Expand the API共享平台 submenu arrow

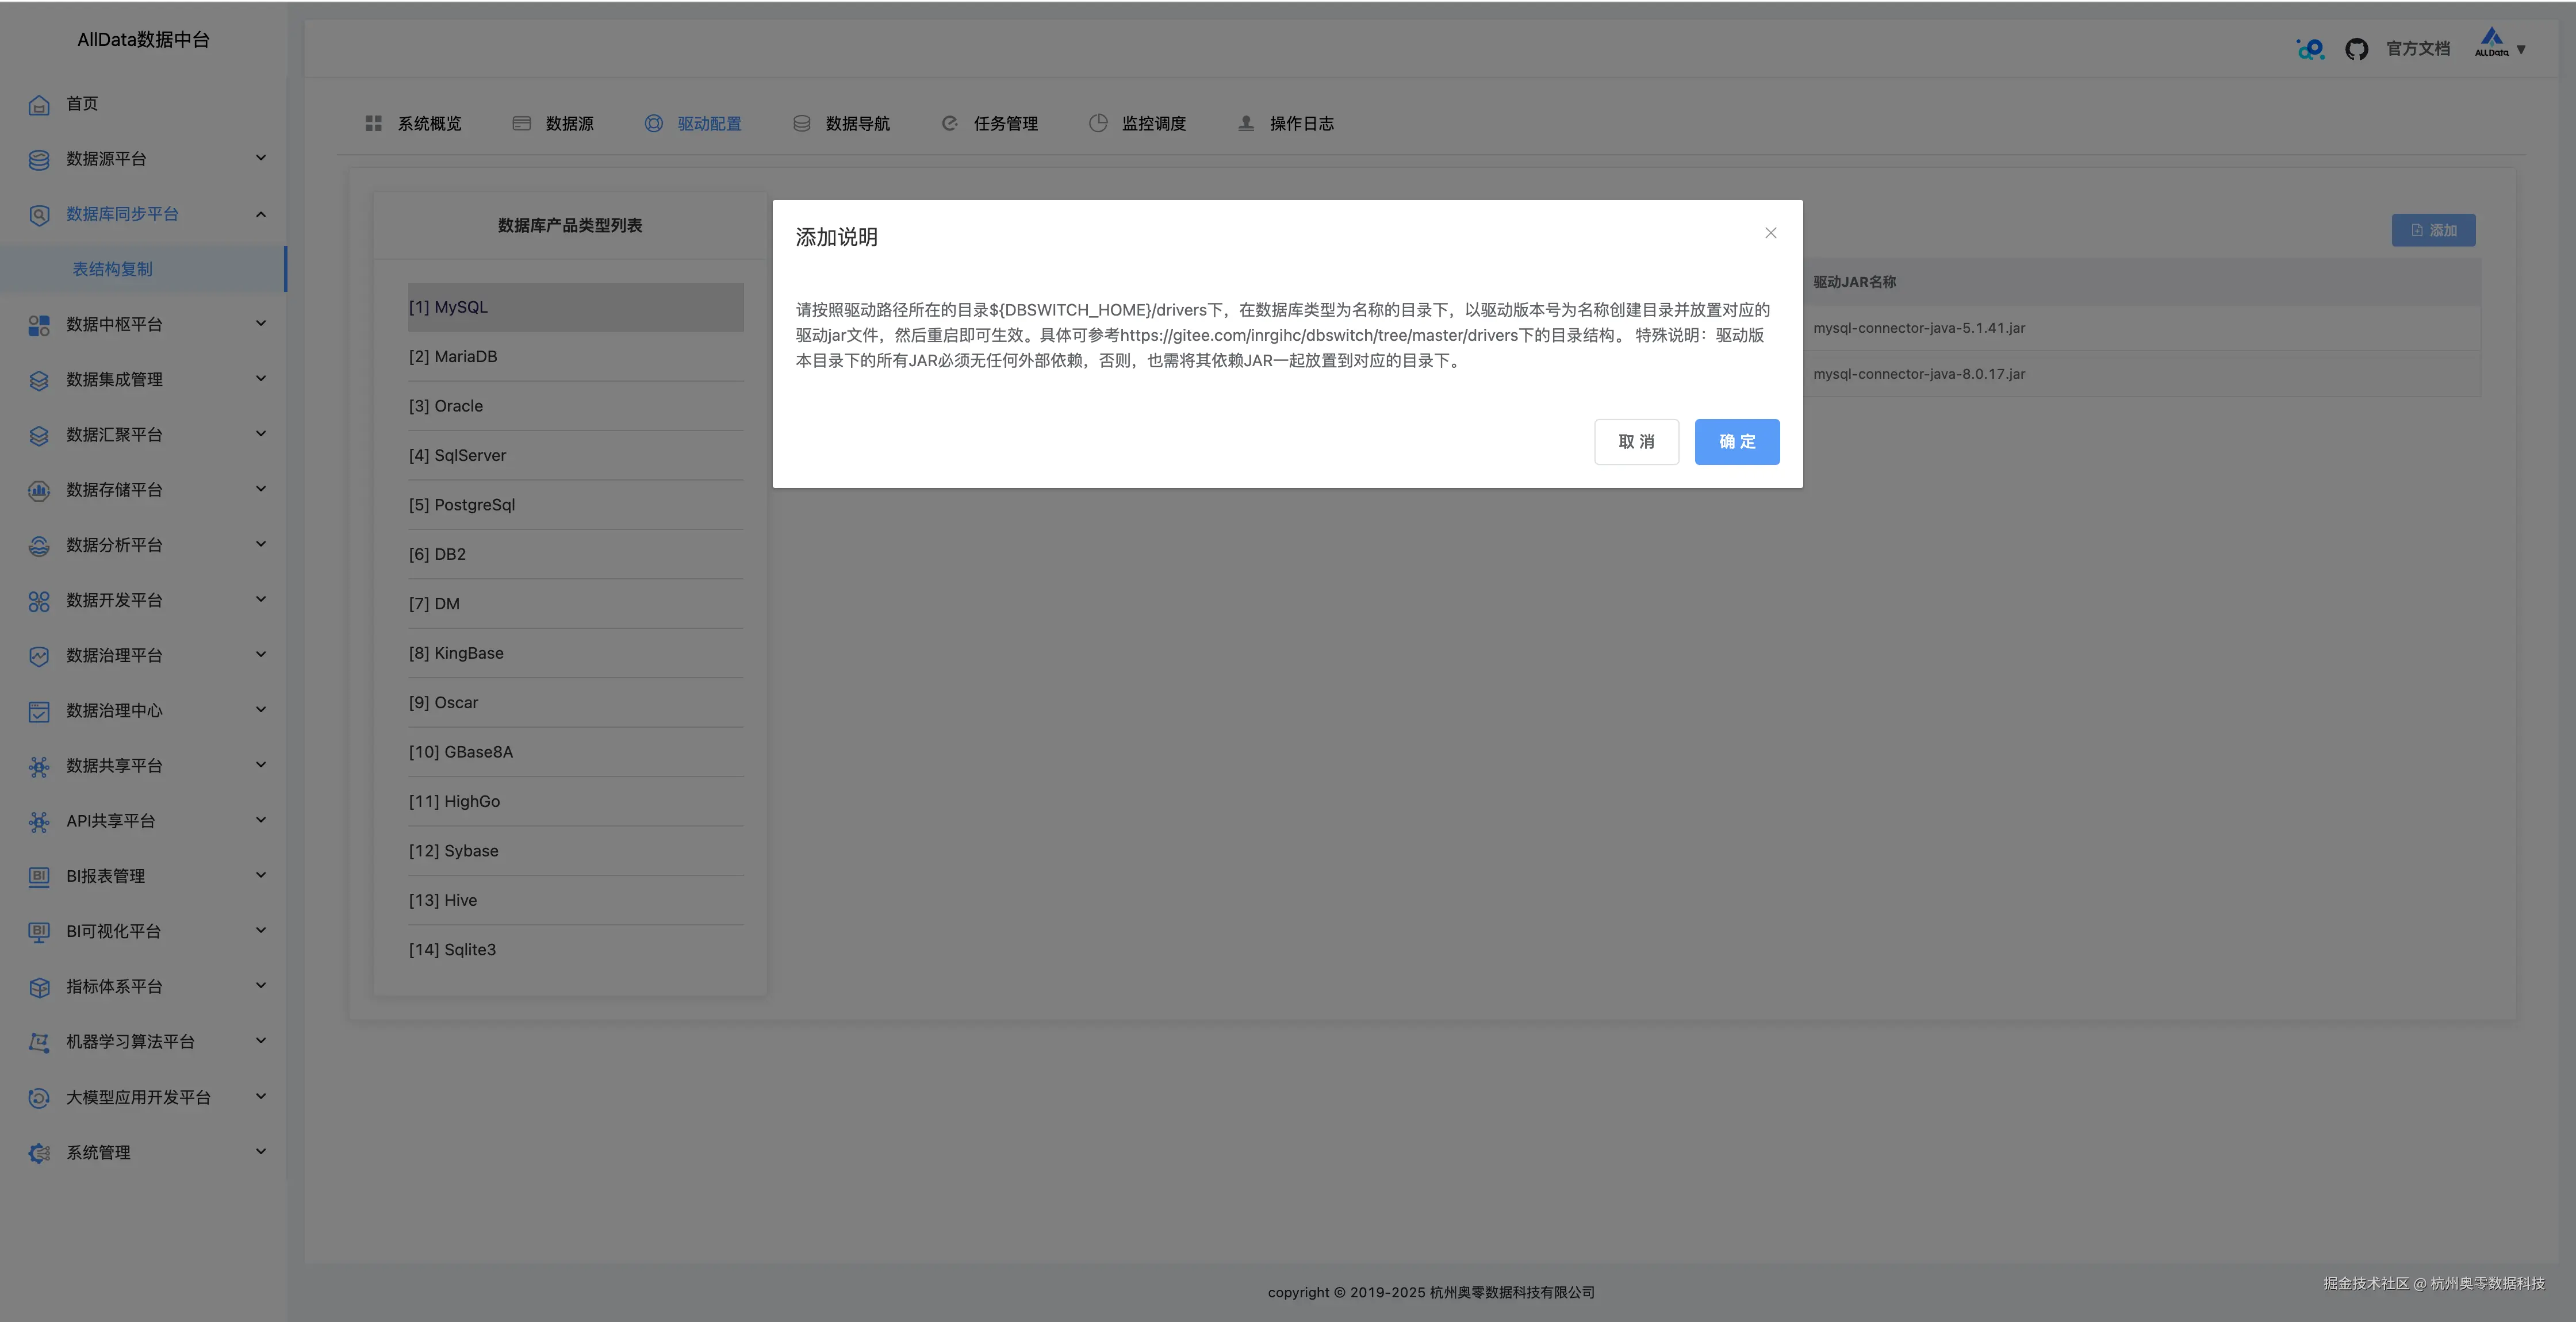coord(261,820)
